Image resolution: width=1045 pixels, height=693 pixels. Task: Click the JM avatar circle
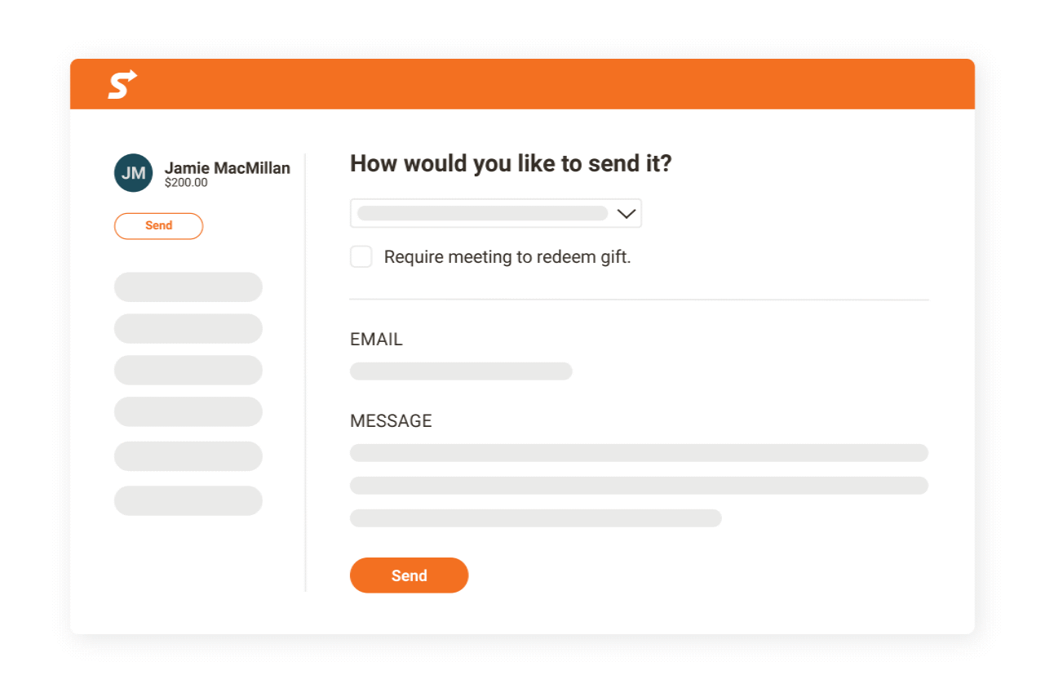click(133, 172)
